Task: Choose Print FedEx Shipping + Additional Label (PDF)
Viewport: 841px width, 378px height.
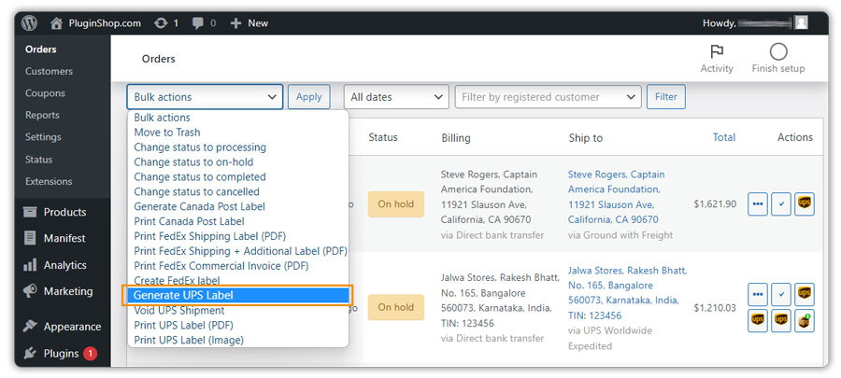Action: click(x=240, y=251)
